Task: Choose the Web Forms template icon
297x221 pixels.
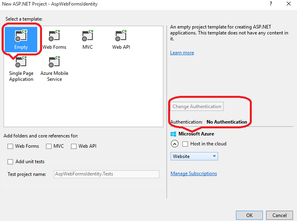Action: (x=54, y=36)
